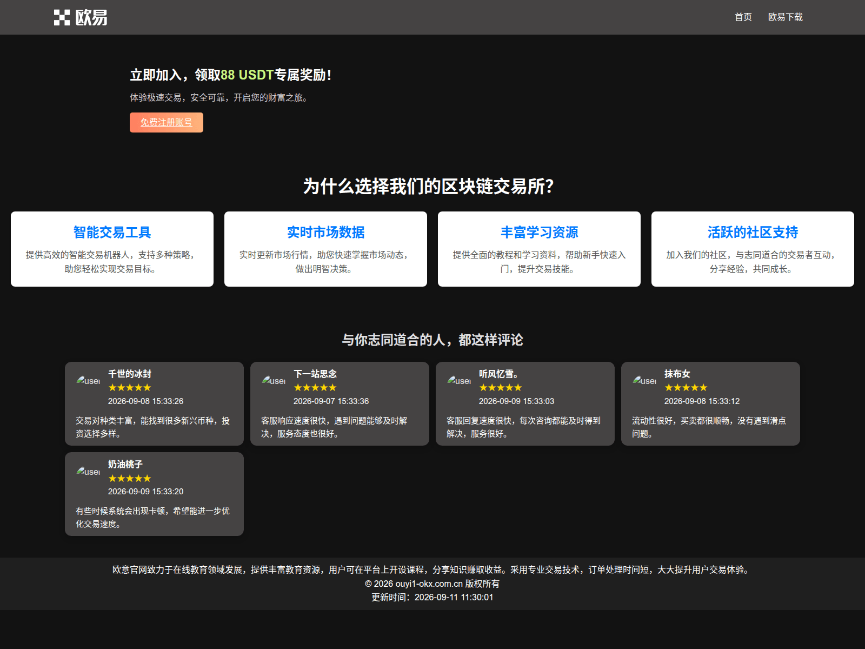Click the 88 USDT highlighted text
The image size is (865, 649).
point(247,75)
